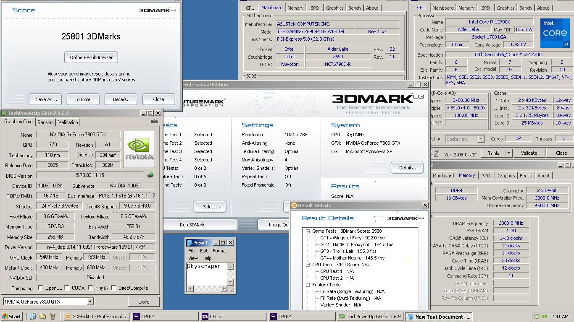The image size is (574, 322).
Task: Open the Edit menu in Notepad
Action: (x=204, y=251)
